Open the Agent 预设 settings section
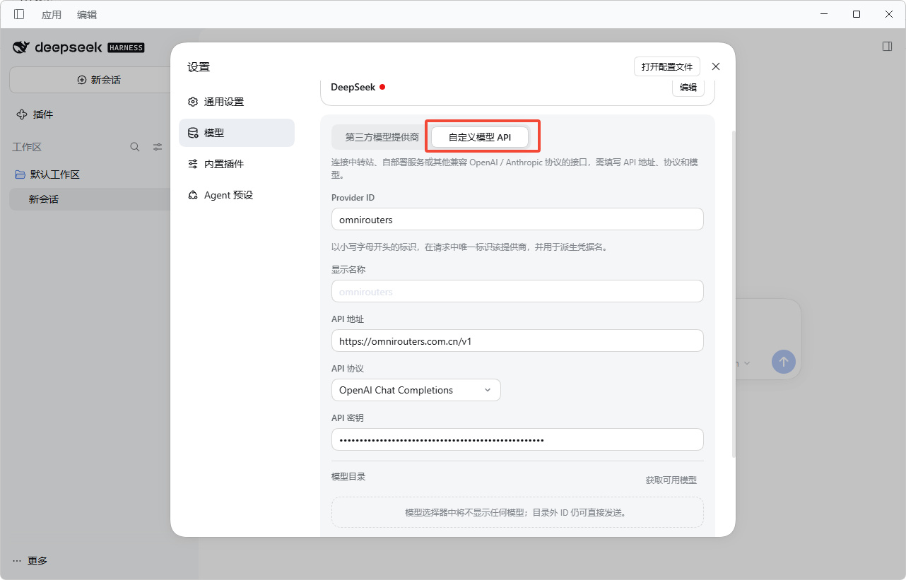 (237, 195)
